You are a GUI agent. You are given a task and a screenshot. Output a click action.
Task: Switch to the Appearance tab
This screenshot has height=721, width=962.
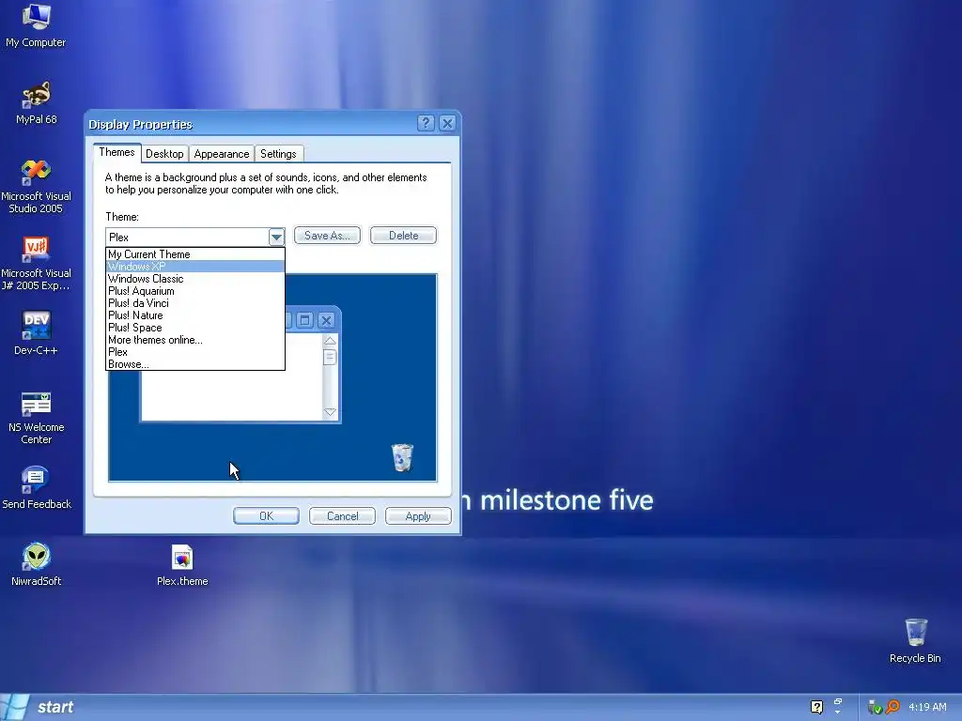tap(222, 154)
